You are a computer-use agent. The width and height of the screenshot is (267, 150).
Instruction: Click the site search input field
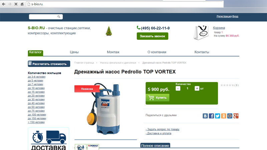point(43,17)
